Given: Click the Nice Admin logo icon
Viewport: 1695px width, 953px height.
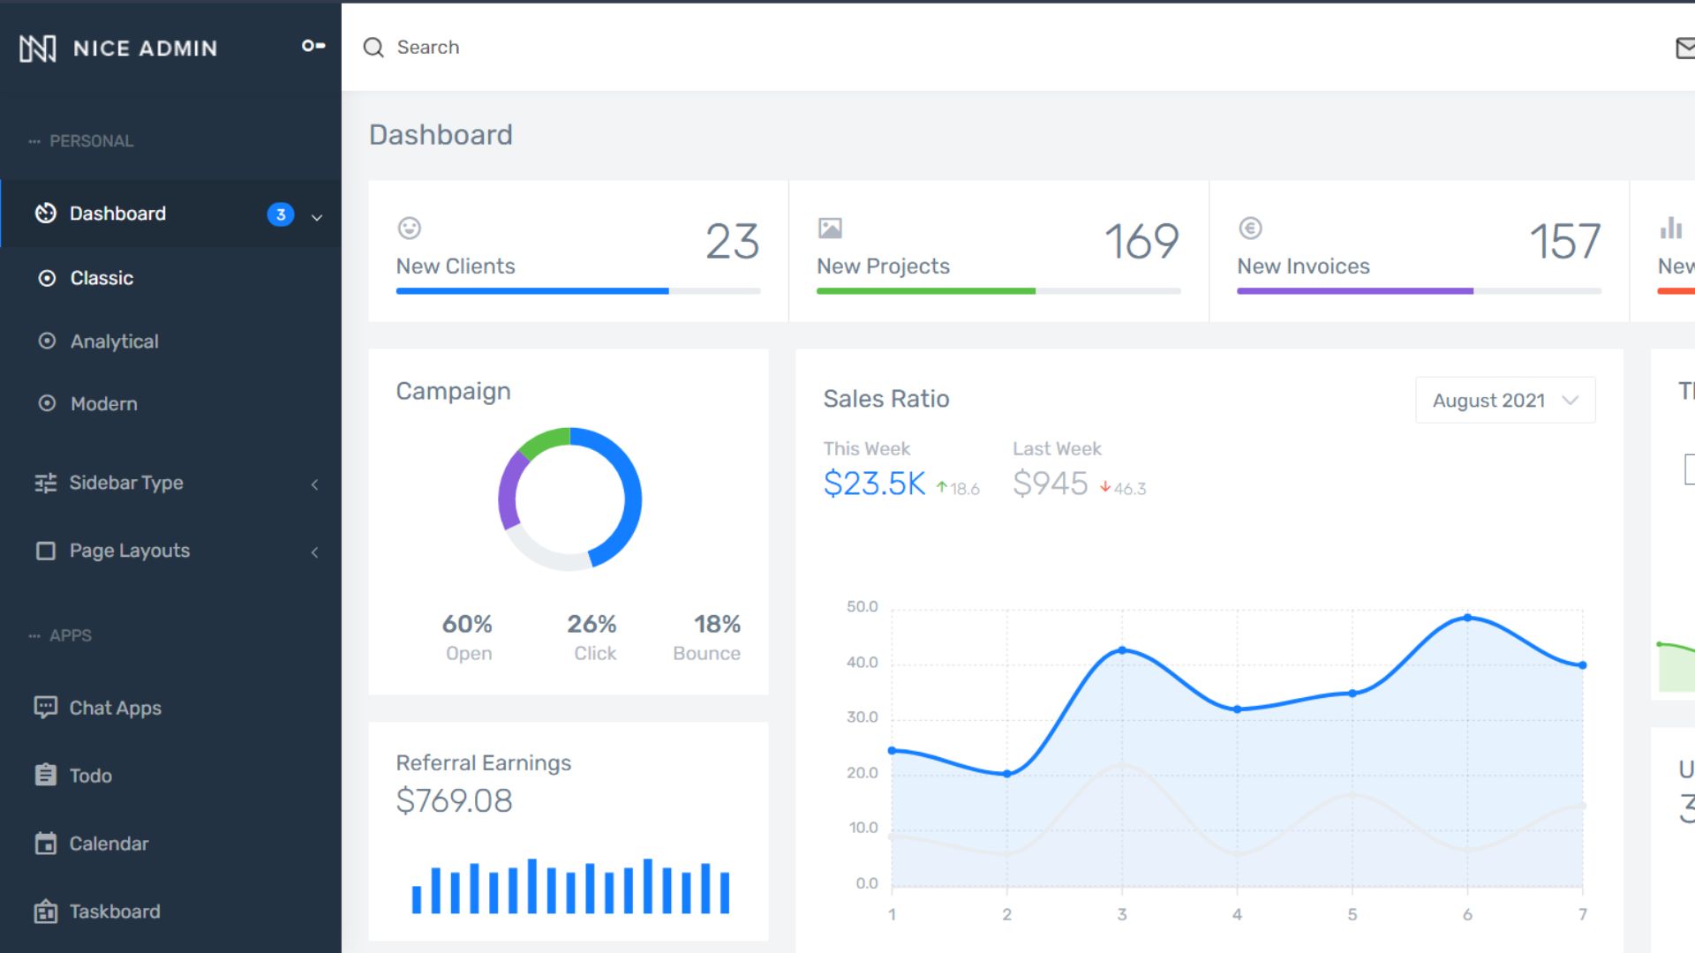Looking at the screenshot, I should pyautogui.click(x=38, y=49).
